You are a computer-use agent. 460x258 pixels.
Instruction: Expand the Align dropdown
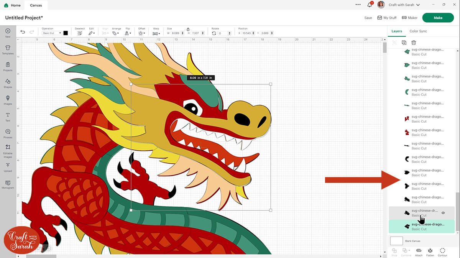click(x=105, y=33)
